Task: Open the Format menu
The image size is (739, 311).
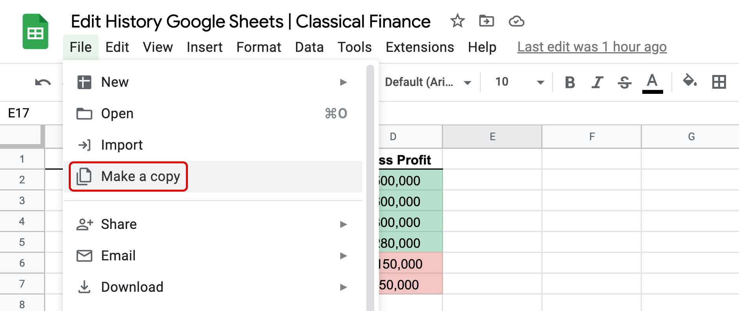Action: click(259, 47)
